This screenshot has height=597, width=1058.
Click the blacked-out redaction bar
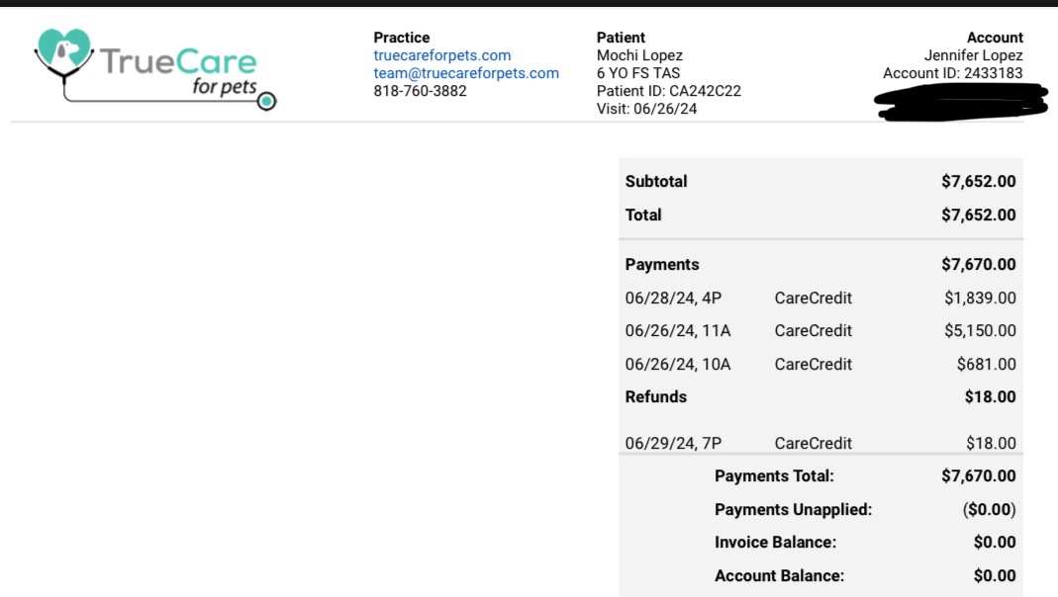pyautogui.click(x=960, y=103)
